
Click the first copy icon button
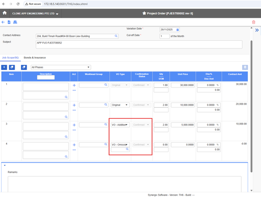(x=12, y=67)
